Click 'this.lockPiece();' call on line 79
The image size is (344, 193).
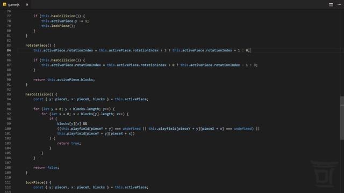[x=58, y=26]
